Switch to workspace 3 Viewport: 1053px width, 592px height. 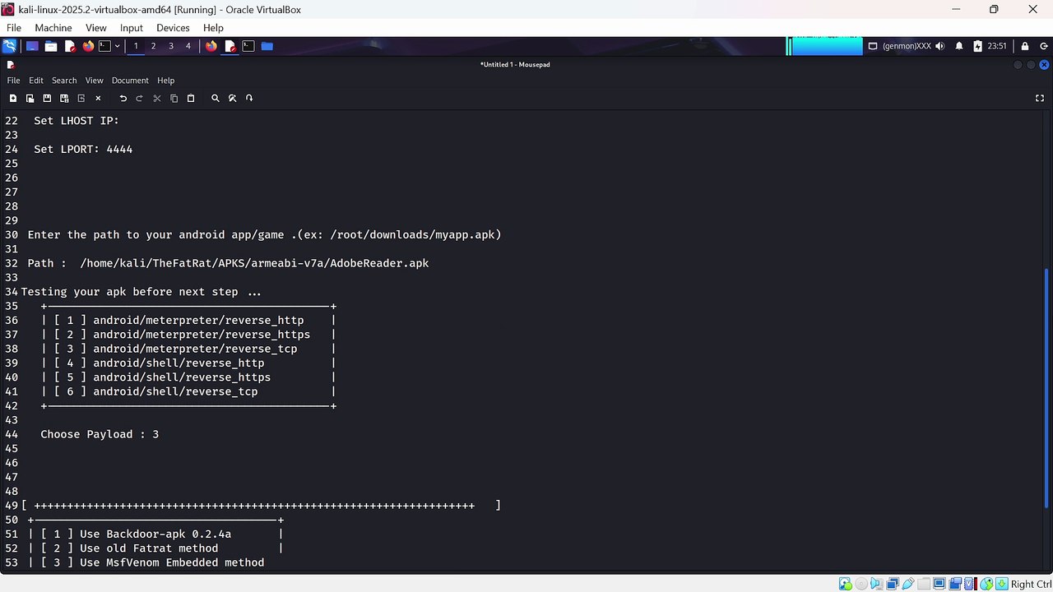[171, 46]
